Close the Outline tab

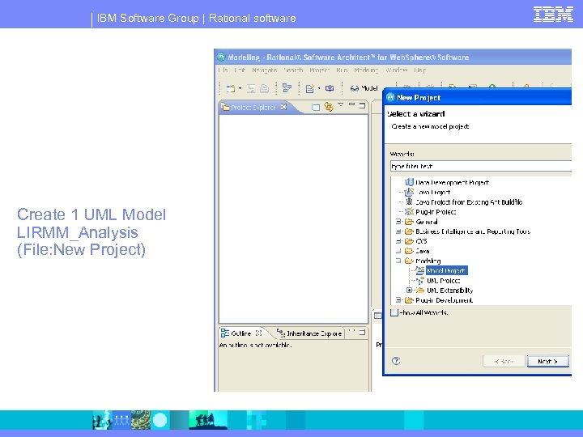(259, 333)
